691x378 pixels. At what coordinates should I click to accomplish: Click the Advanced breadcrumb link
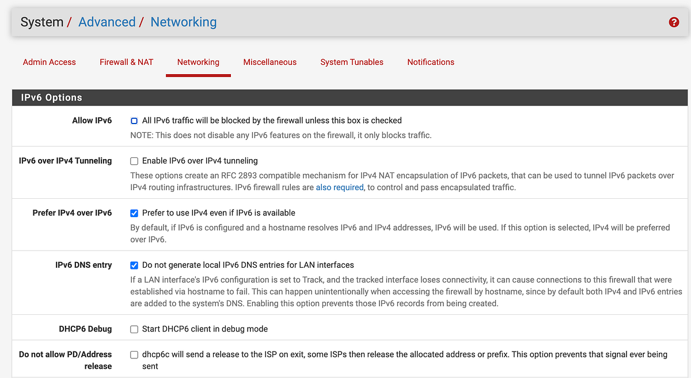[107, 22]
